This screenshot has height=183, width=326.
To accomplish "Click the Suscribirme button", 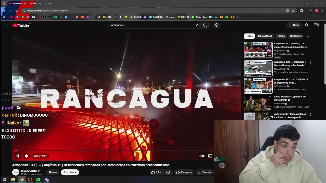I will [70, 172].
